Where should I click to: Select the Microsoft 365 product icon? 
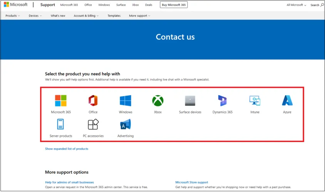coord(61,101)
